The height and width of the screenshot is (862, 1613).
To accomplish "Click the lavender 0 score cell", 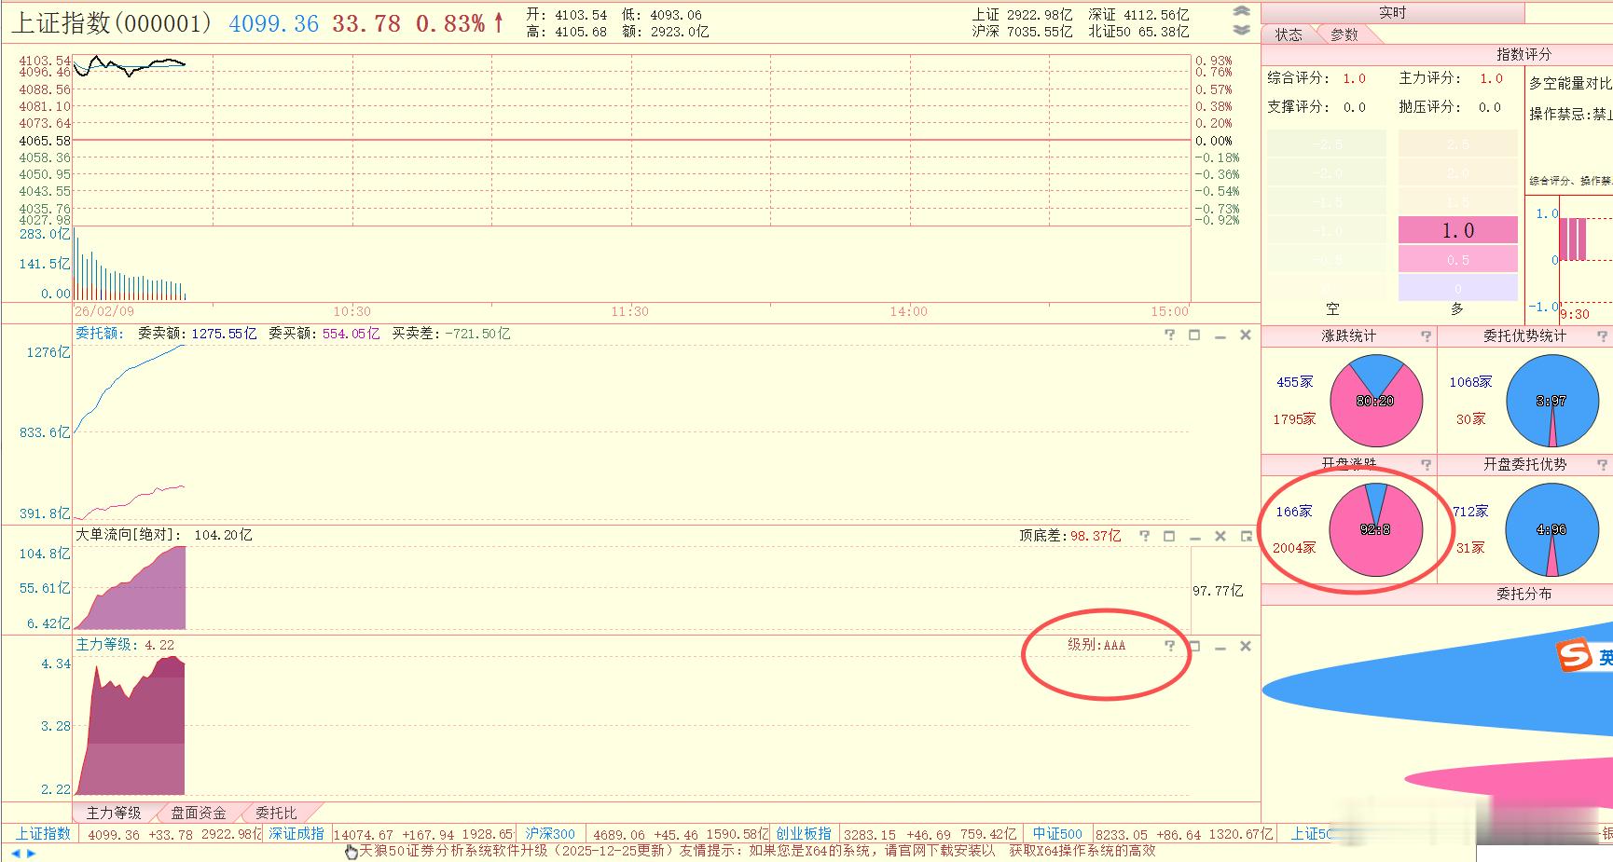I will 1457,289.
